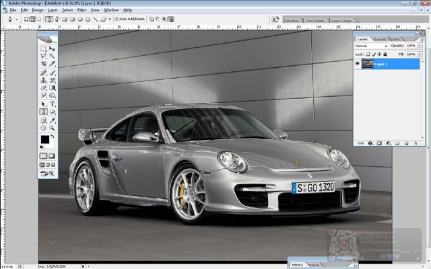Image resolution: width=431 pixels, height=269 pixels.
Task: Switch to the Channels tab
Action: [380, 39]
